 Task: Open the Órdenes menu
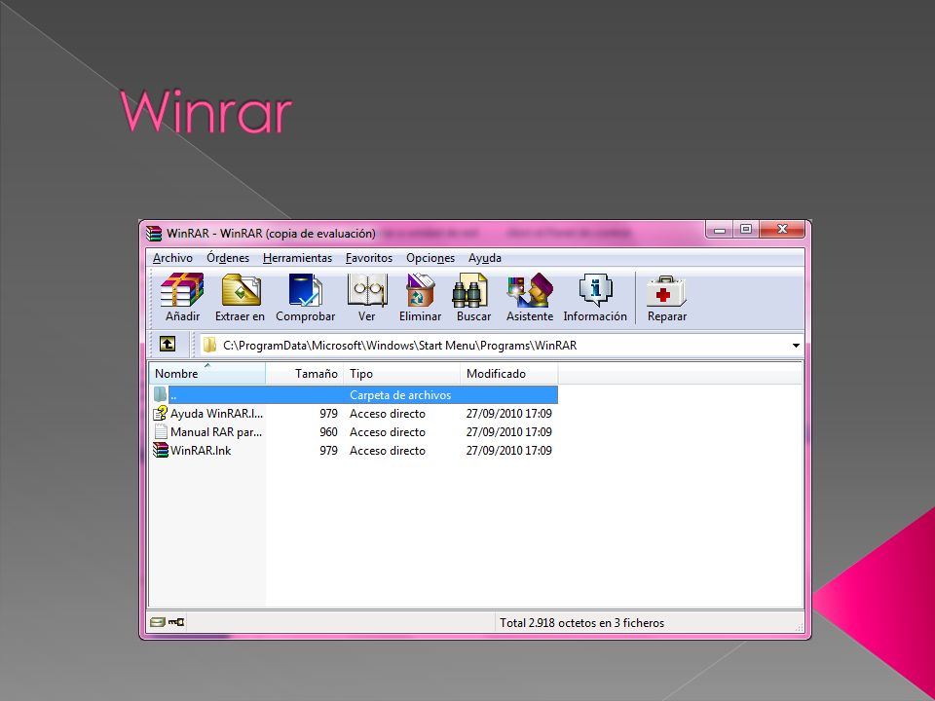tap(228, 258)
